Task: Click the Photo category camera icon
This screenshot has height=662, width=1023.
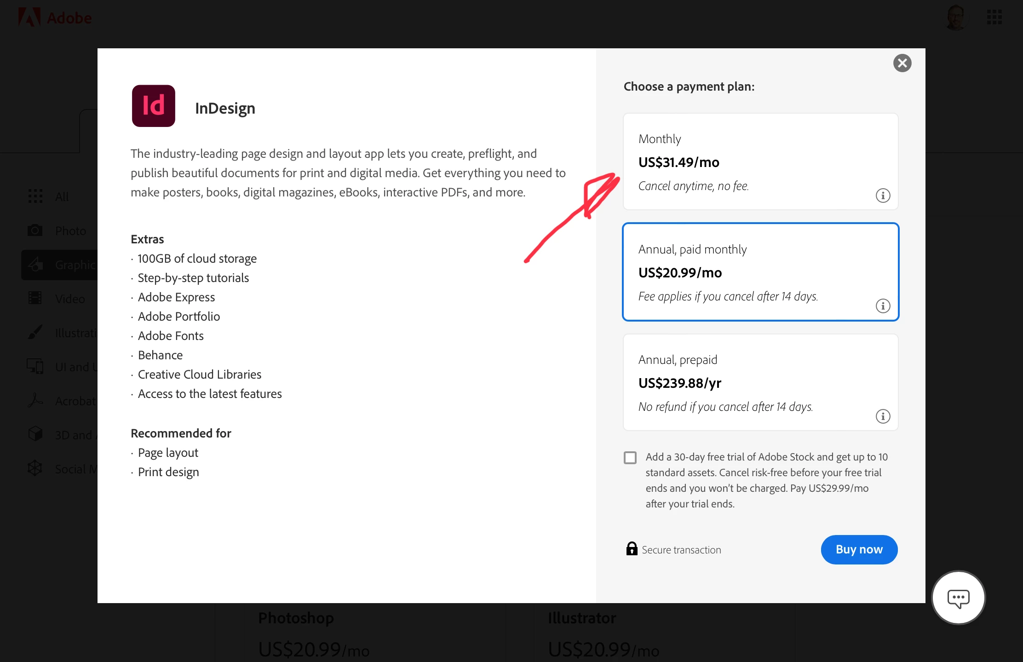Action: click(x=35, y=230)
